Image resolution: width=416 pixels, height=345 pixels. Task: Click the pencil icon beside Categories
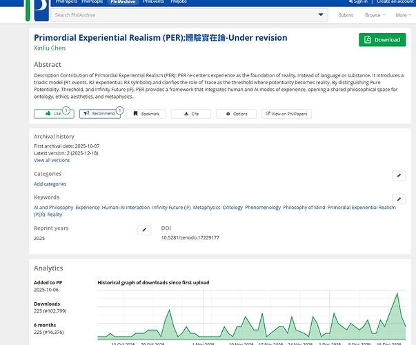399,176
